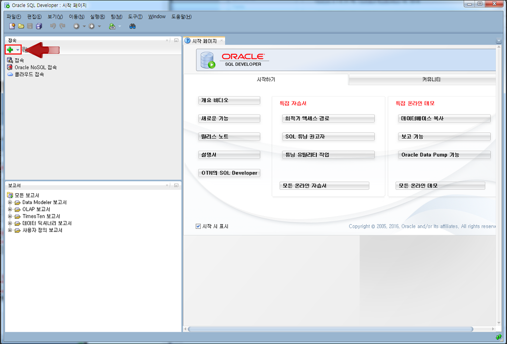Click the Forward navigation arrow icon
This screenshot has width=507, height=344.
click(x=91, y=26)
